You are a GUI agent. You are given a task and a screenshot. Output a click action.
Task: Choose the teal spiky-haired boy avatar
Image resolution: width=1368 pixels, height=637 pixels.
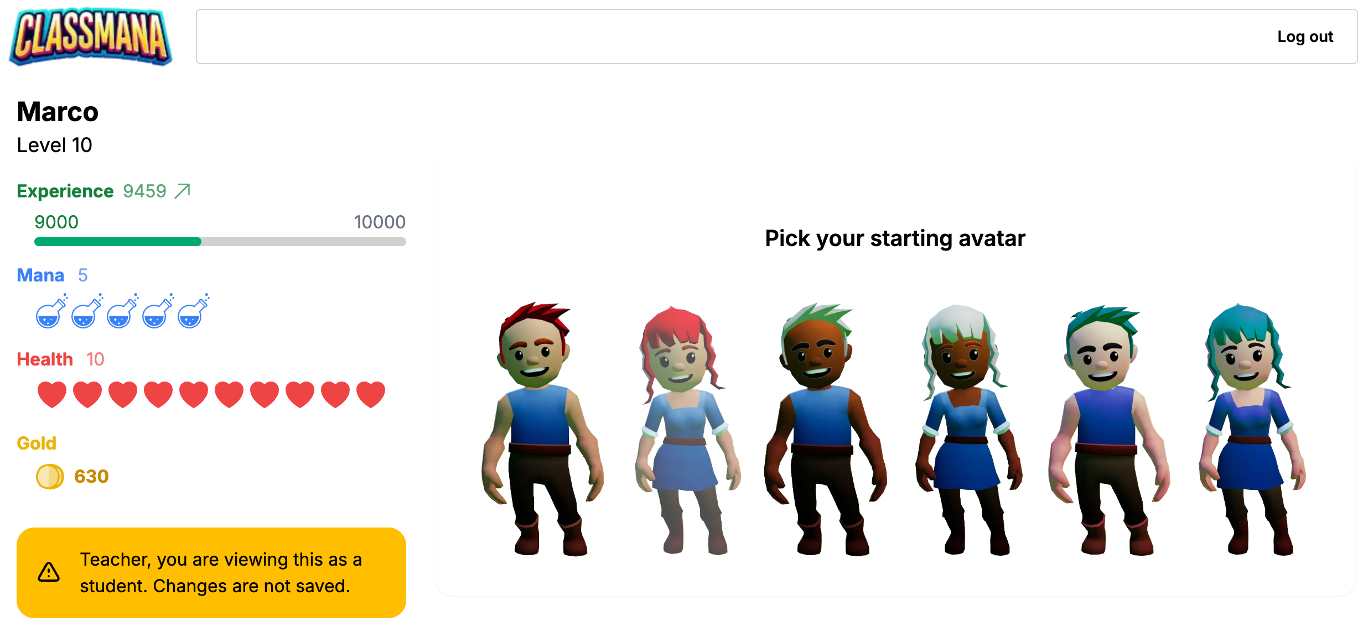tap(1108, 430)
